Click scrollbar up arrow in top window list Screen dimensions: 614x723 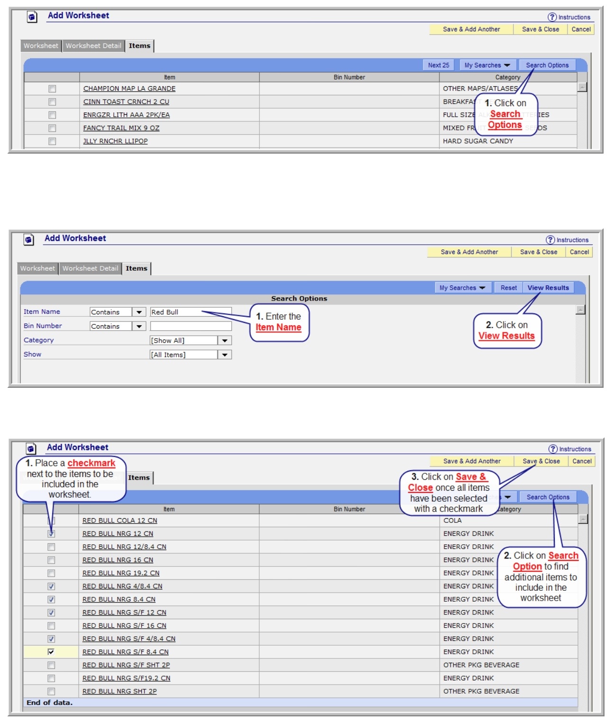point(582,87)
